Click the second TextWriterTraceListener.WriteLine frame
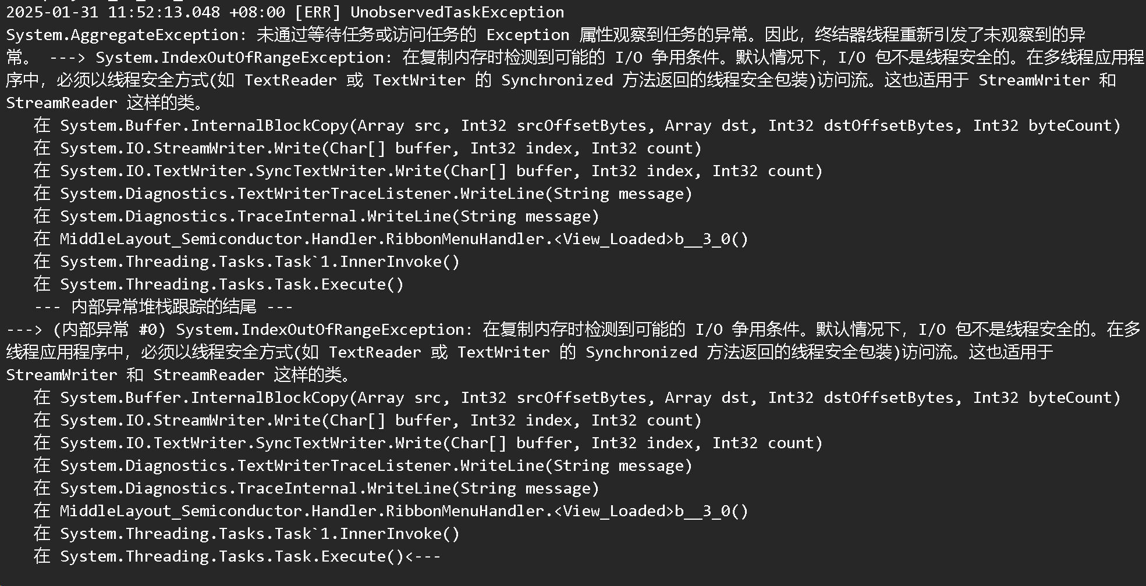The image size is (1146, 586). [363, 466]
